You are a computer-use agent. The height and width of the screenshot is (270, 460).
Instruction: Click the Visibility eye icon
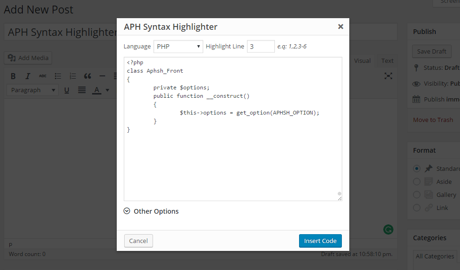pyautogui.click(x=416, y=84)
